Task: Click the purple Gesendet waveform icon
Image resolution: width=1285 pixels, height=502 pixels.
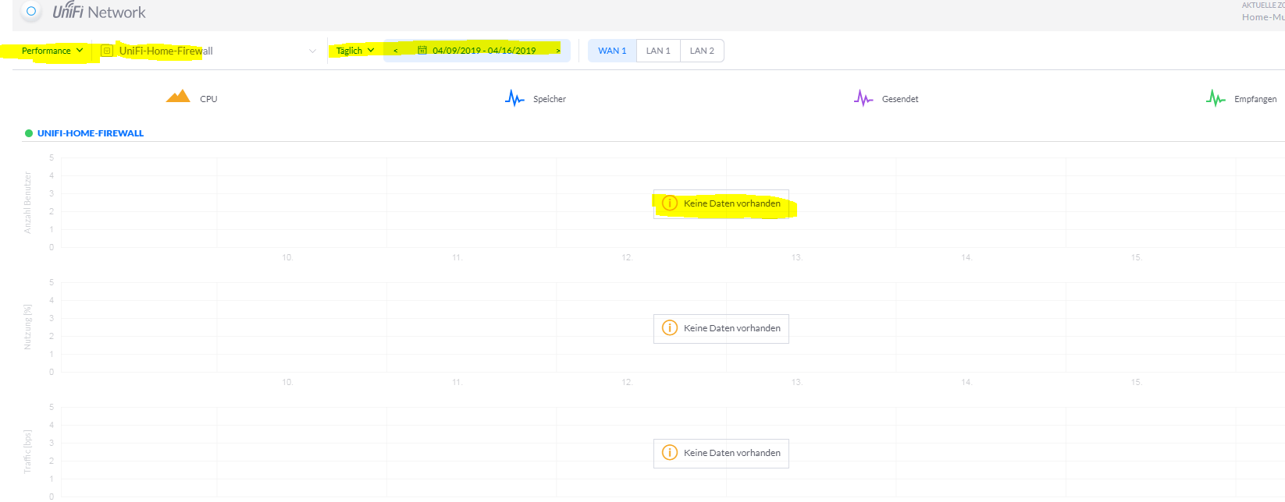Action: pyautogui.click(x=863, y=98)
